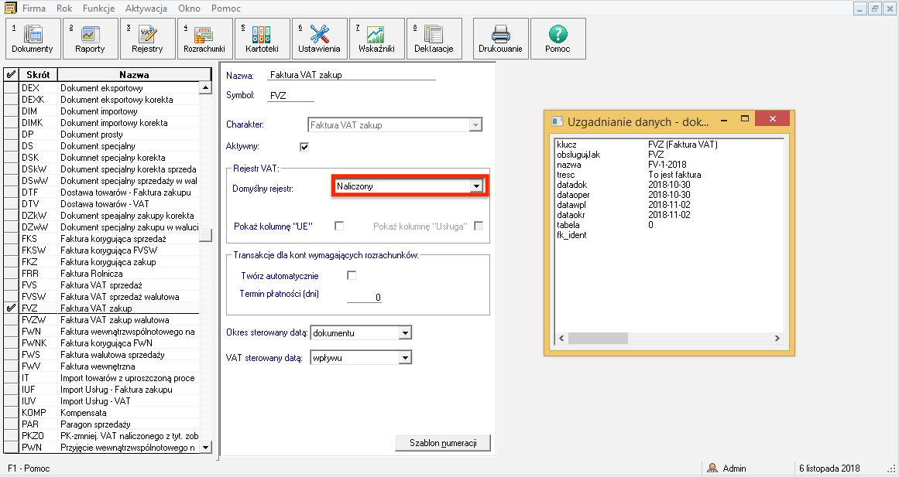Click the Szablon numeracji button

(443, 443)
